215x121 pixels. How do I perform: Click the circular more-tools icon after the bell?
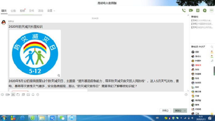pyautogui.click(x=38, y=95)
